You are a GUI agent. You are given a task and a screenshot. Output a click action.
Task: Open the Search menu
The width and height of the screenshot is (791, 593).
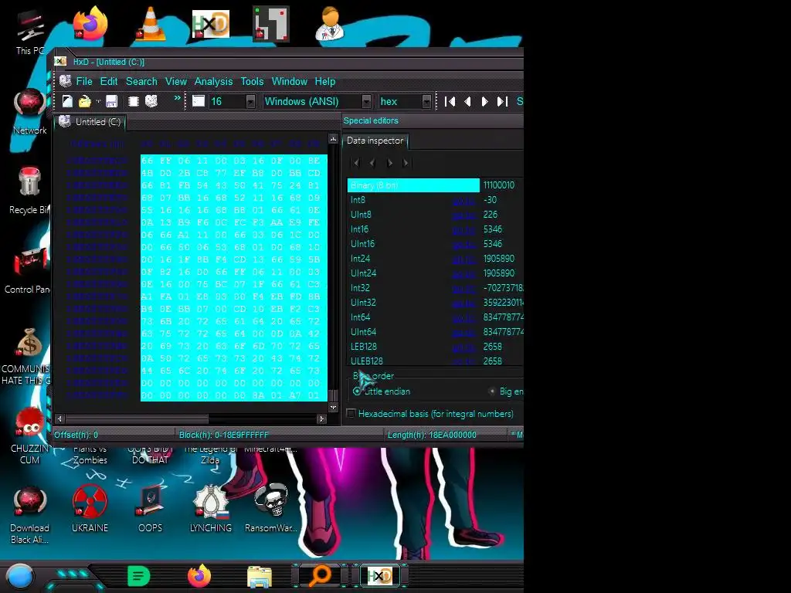click(141, 81)
